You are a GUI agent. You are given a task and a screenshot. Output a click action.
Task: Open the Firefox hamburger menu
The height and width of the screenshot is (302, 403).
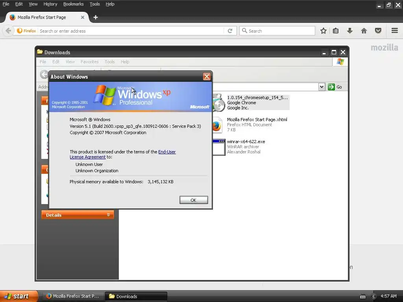[x=395, y=31]
